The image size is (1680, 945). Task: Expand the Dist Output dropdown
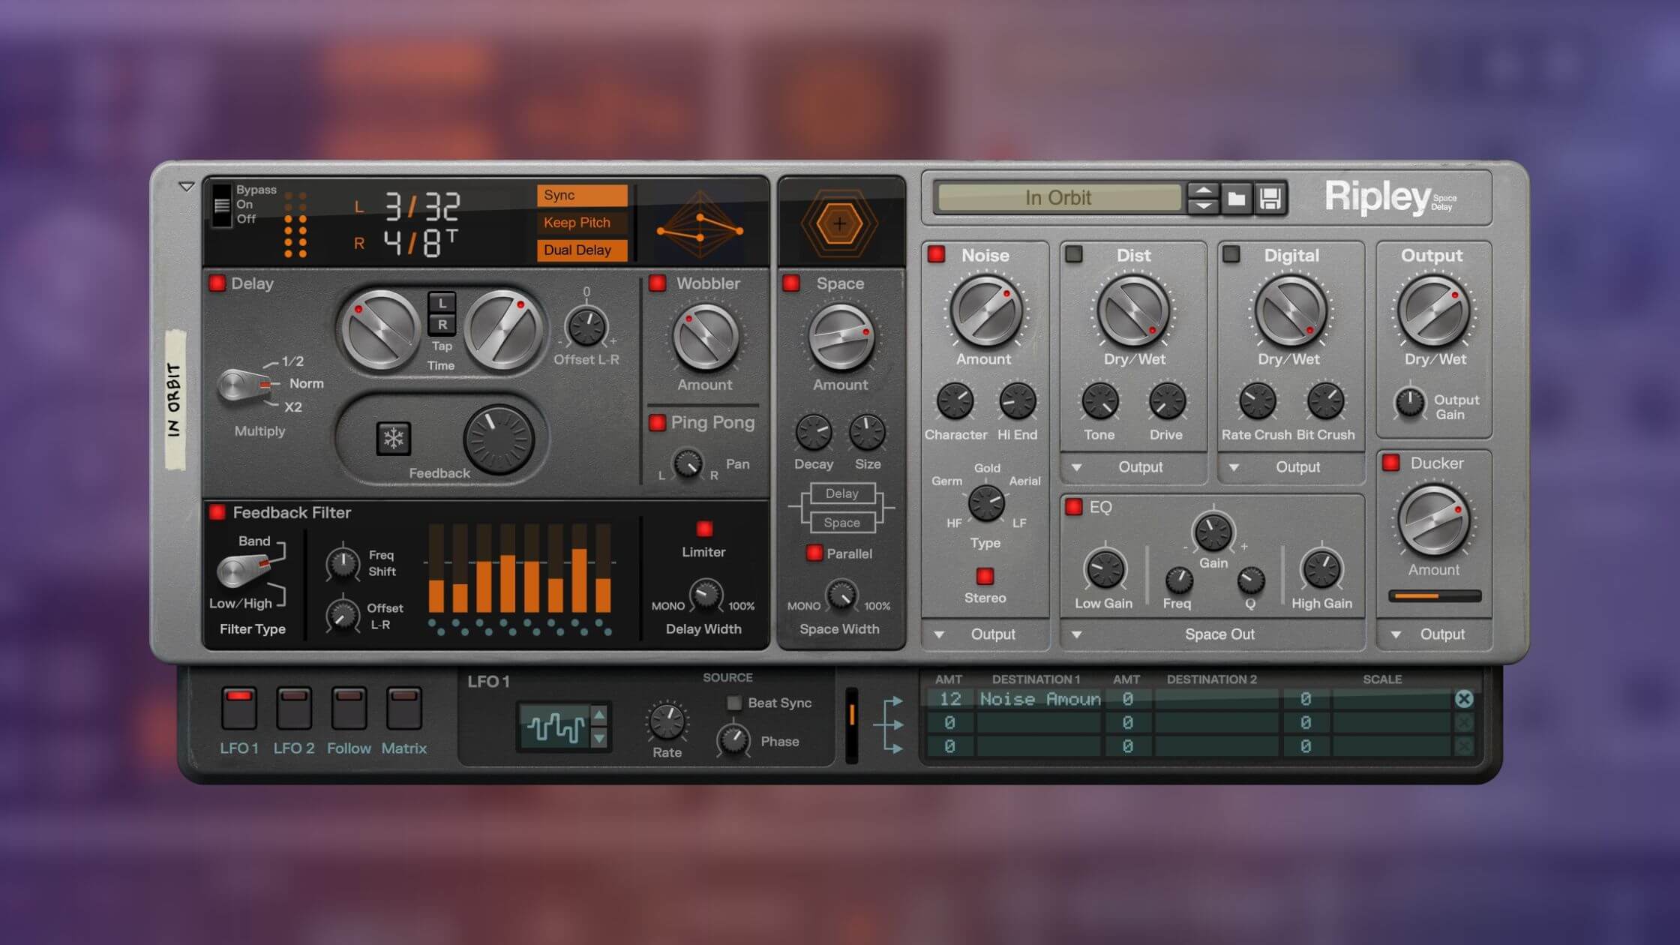(1133, 467)
